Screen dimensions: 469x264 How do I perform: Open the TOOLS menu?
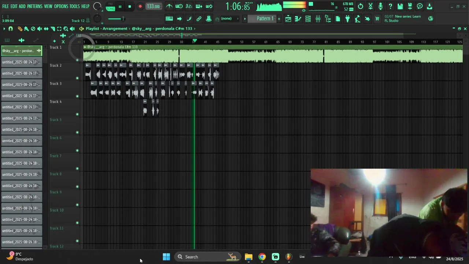click(x=75, y=7)
